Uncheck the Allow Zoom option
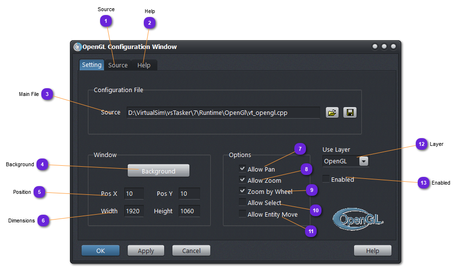Viewport: 458px width, 268px height. [x=242, y=180]
